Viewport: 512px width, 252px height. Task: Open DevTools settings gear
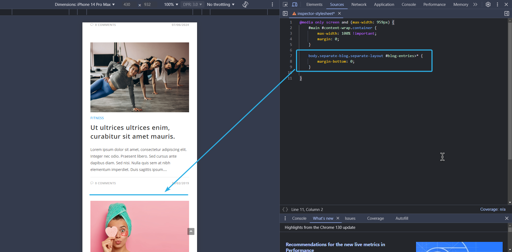click(488, 5)
